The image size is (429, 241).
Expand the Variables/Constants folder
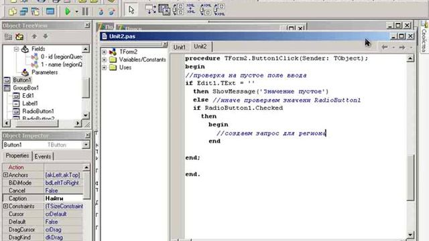105,60
